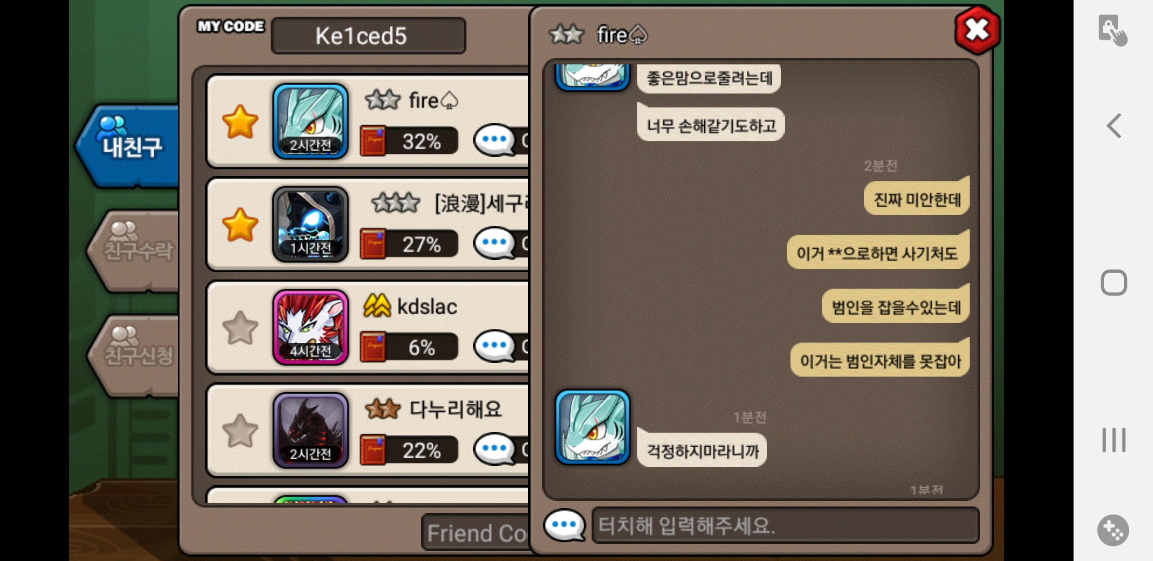Screen dimensions: 1153x561
Task: Enable favorite star for 다누리해요 friend
Action: coord(240,431)
